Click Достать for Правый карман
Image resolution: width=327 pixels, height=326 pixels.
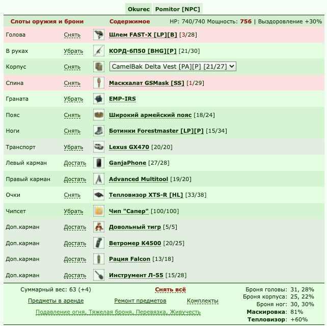point(75,180)
